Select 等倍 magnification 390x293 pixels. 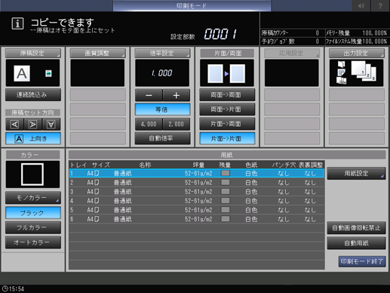162,109
